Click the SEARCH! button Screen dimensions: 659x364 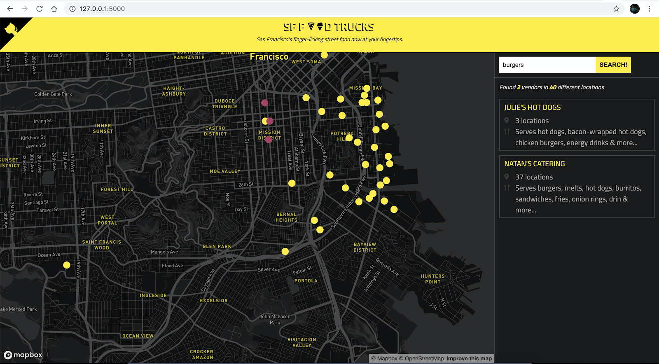613,65
